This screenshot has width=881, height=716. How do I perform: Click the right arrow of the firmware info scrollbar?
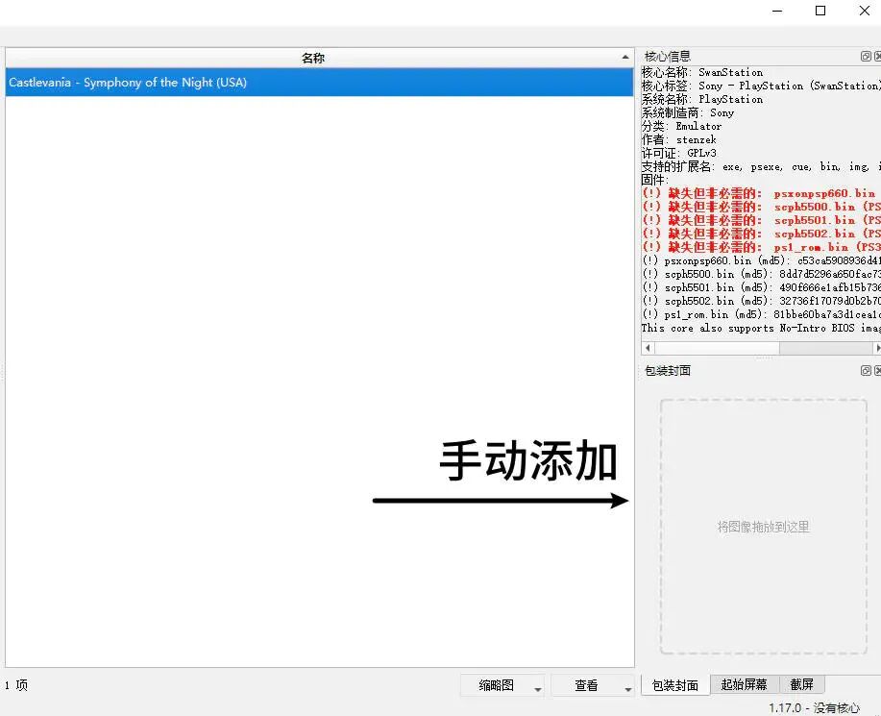876,347
